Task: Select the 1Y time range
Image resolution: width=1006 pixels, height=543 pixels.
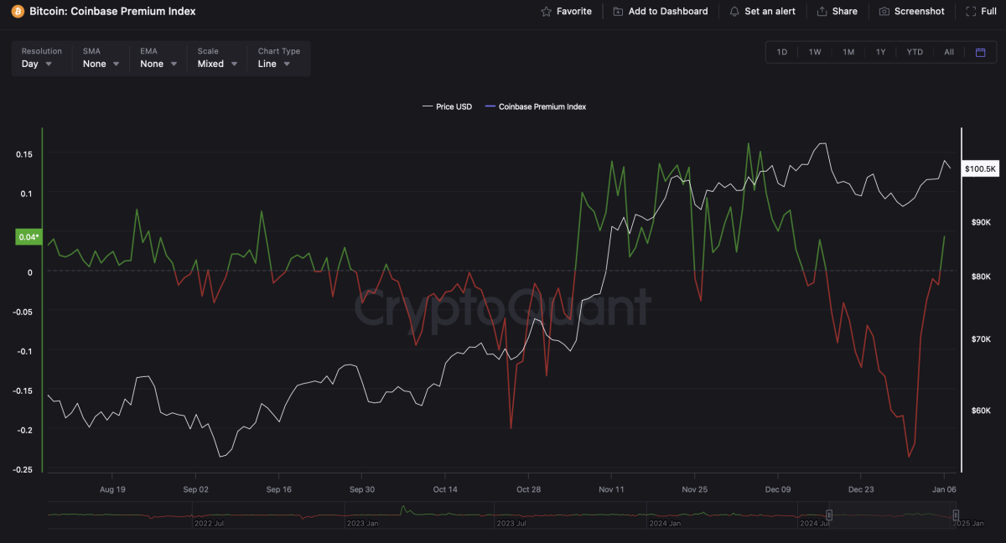Action: pyautogui.click(x=881, y=52)
